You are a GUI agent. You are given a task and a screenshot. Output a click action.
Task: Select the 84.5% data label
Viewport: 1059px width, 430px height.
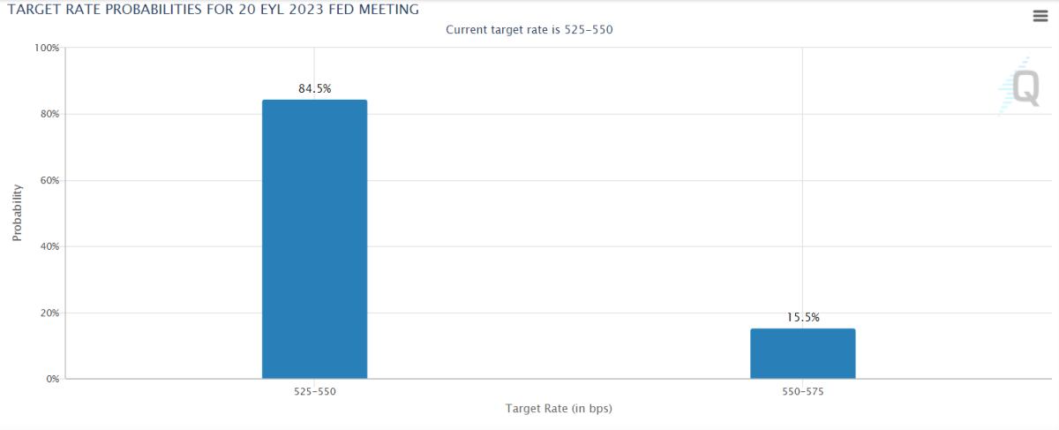[x=314, y=89]
